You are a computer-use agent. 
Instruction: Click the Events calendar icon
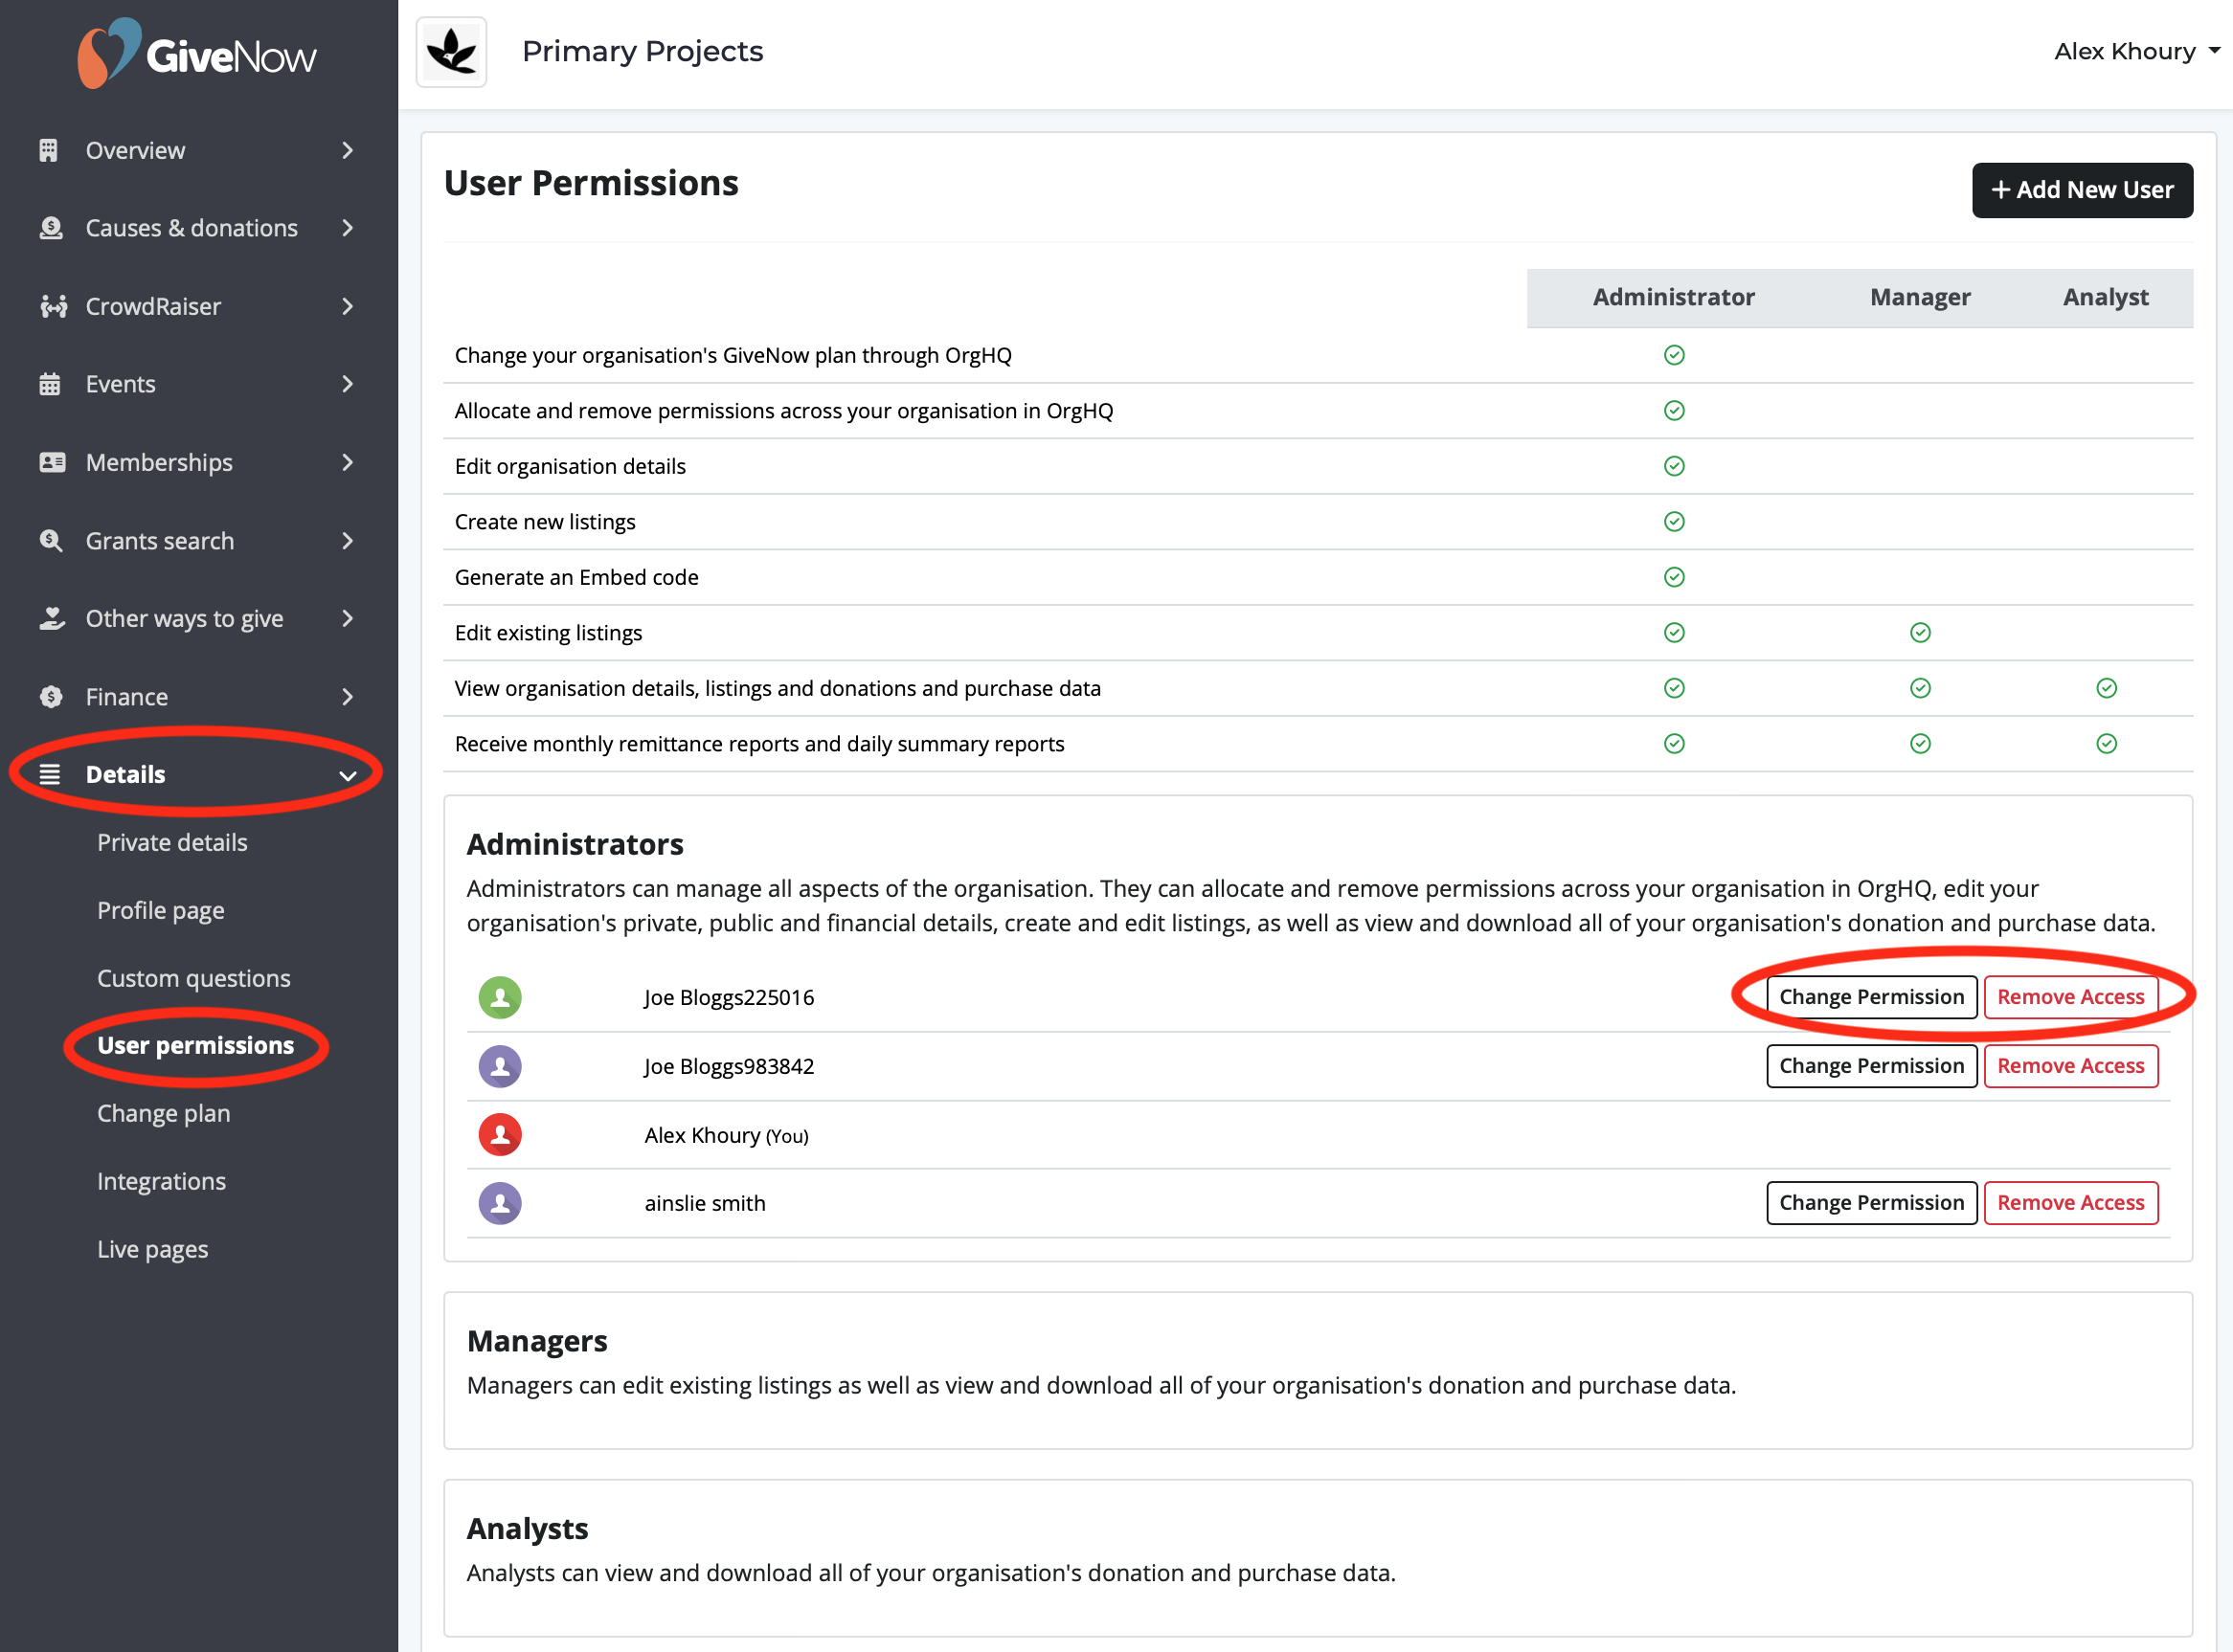point(50,384)
